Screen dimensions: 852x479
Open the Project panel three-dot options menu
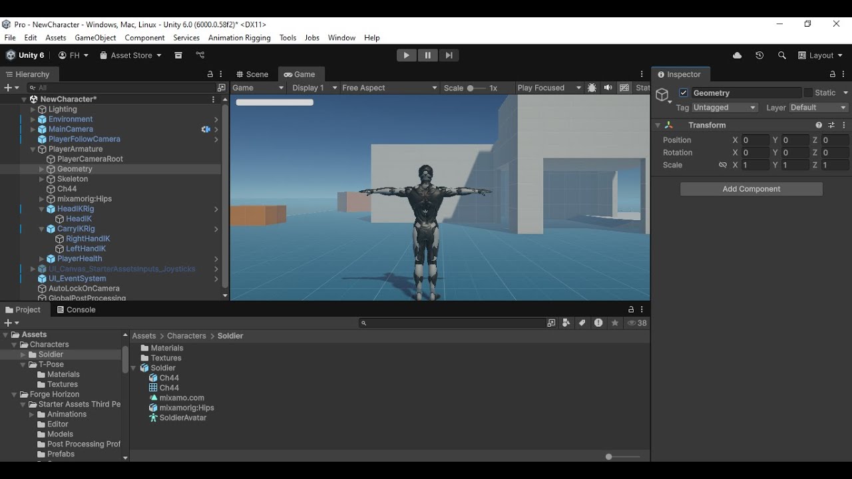click(x=642, y=309)
